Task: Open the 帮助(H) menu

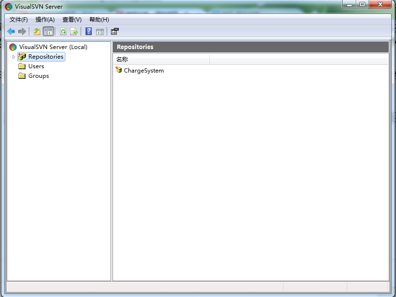Action: (x=99, y=20)
